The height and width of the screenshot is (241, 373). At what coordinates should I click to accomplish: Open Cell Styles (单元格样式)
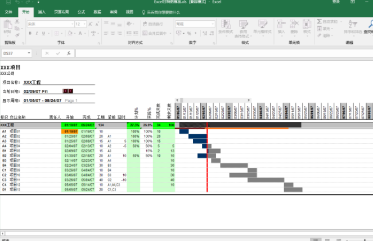tap(262, 27)
